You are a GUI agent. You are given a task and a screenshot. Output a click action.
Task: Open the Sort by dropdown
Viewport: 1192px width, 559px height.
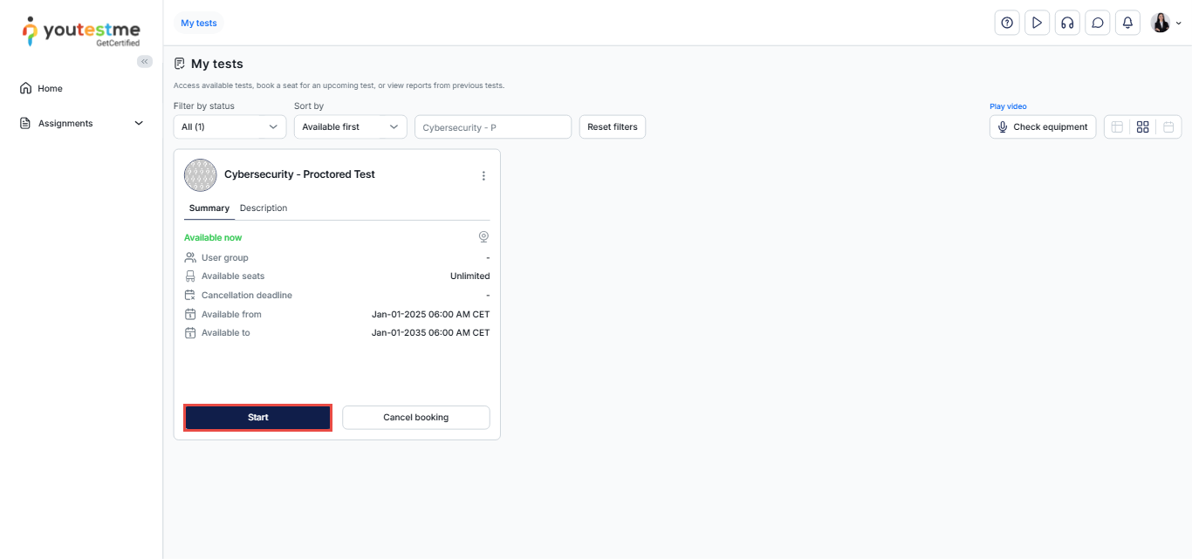(350, 126)
